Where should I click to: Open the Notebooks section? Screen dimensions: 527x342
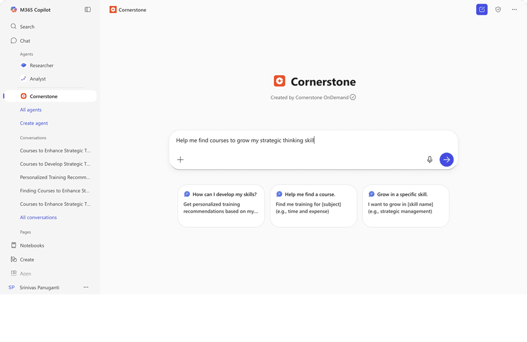[31, 245]
